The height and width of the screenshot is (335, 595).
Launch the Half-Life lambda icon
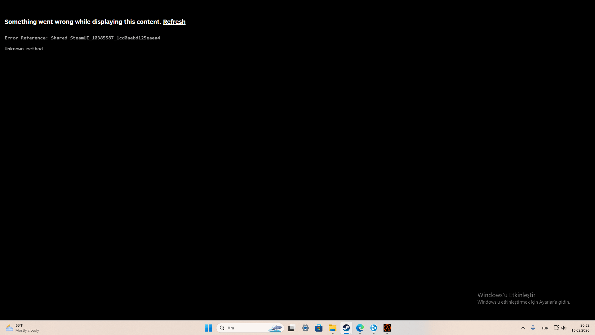point(387,328)
